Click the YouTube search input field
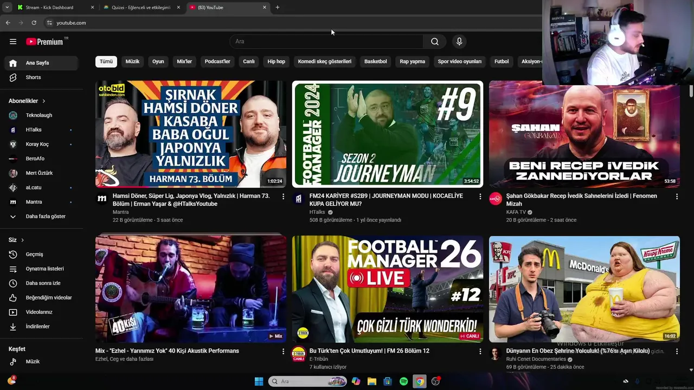Image resolution: width=694 pixels, height=390 pixels. 326,41
